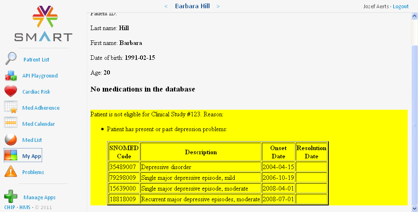418x212 pixels.
Task: Go to next patient with right arrow
Action: pyautogui.click(x=218, y=6)
